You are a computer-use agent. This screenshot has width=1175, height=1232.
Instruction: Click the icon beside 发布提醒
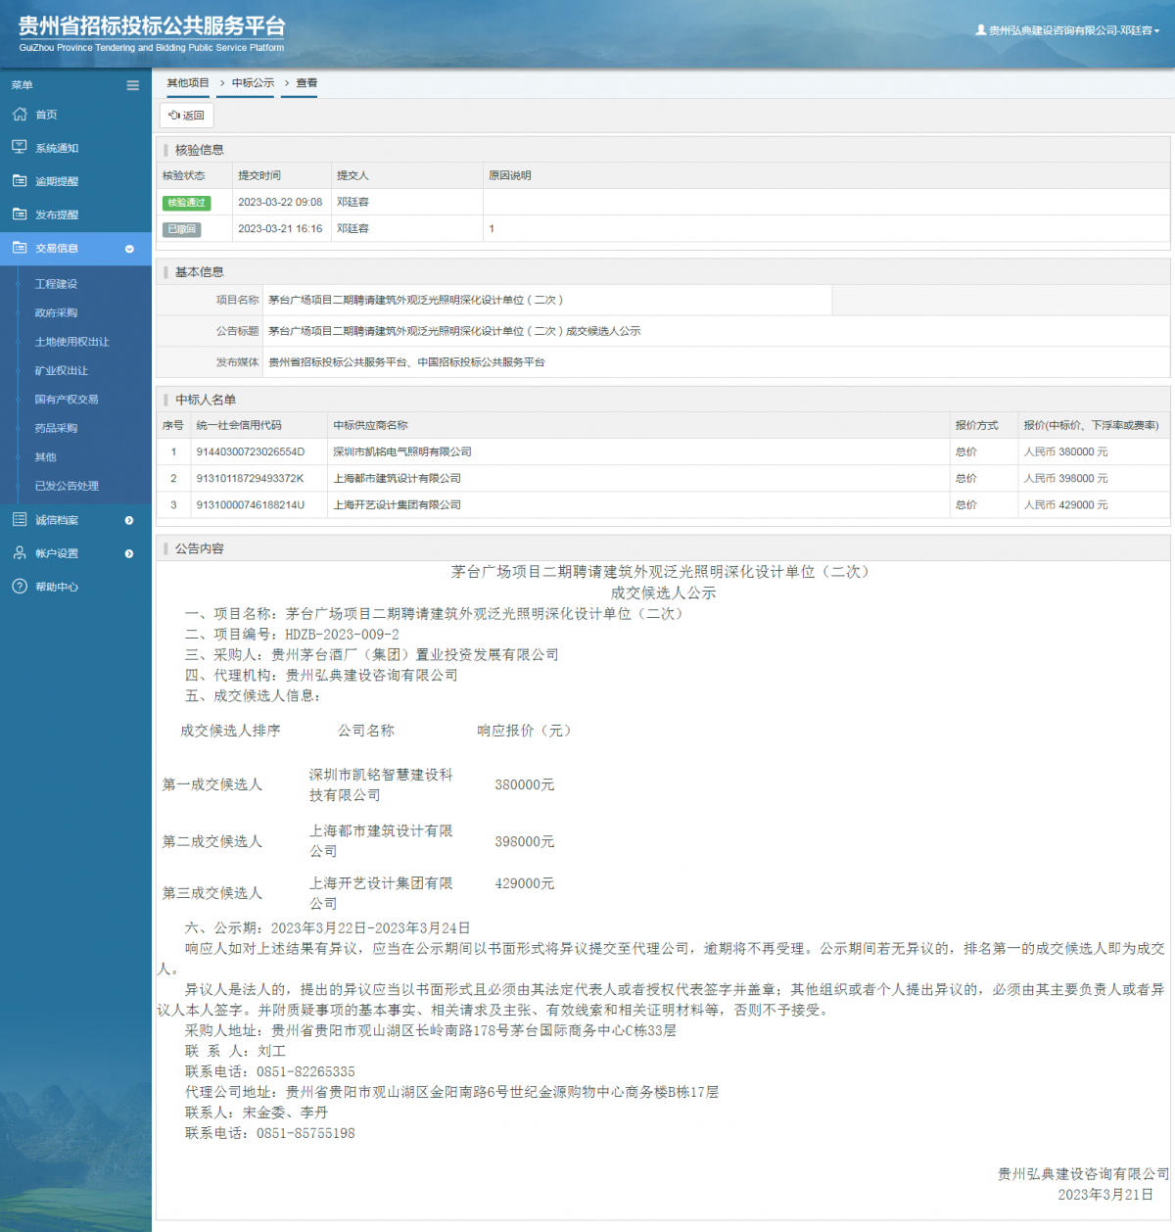[x=20, y=213]
